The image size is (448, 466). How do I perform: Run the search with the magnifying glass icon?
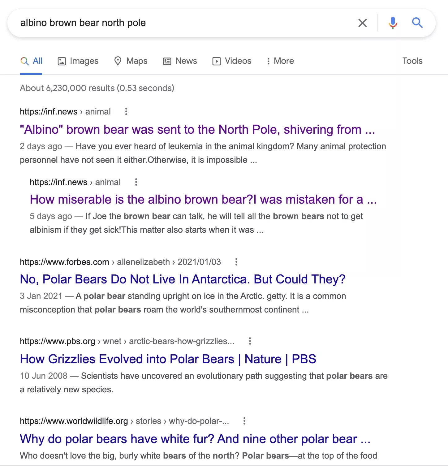pos(417,23)
